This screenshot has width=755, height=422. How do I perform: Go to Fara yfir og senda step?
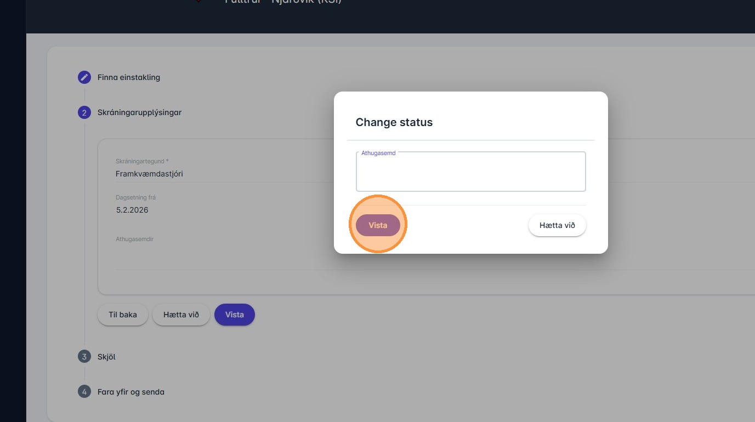coord(131,392)
